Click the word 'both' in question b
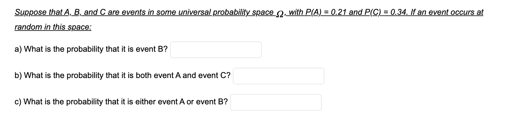513x124 pixels. (142, 75)
